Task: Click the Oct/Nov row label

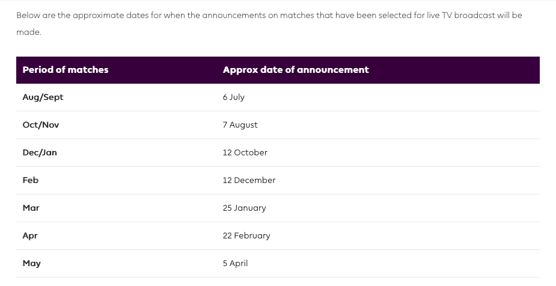Action: click(41, 125)
